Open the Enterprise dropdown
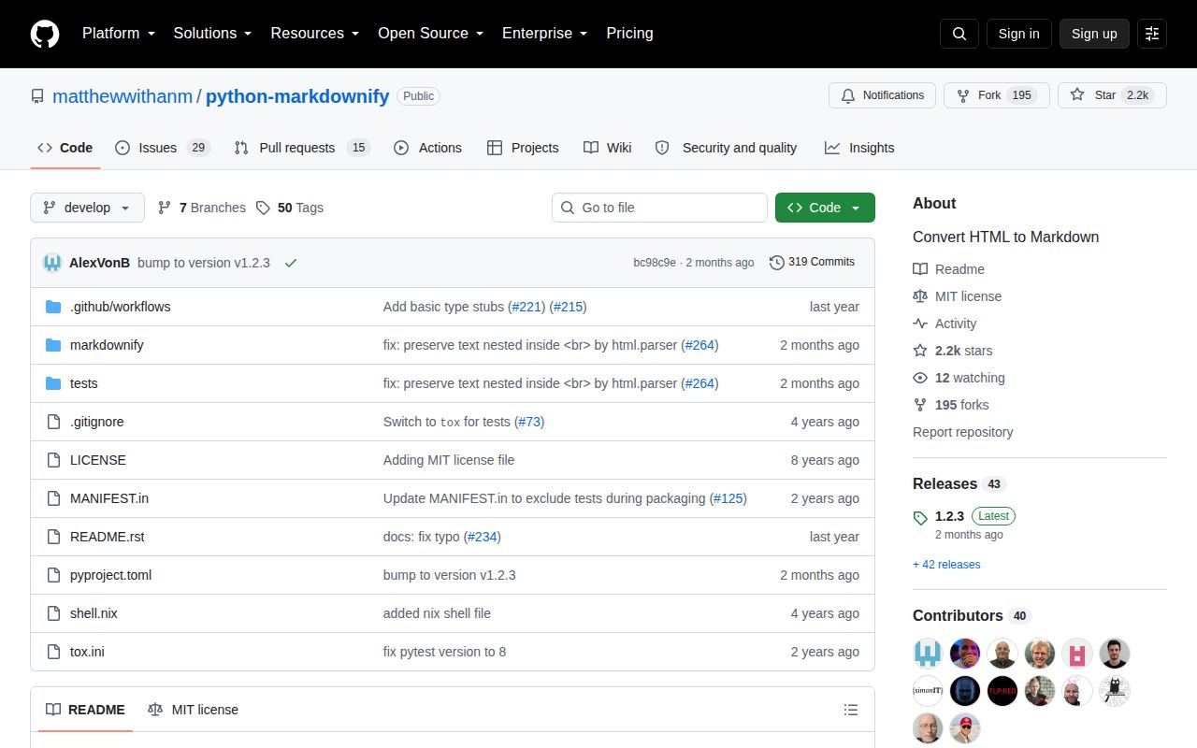This screenshot has width=1197, height=748. [x=544, y=34]
